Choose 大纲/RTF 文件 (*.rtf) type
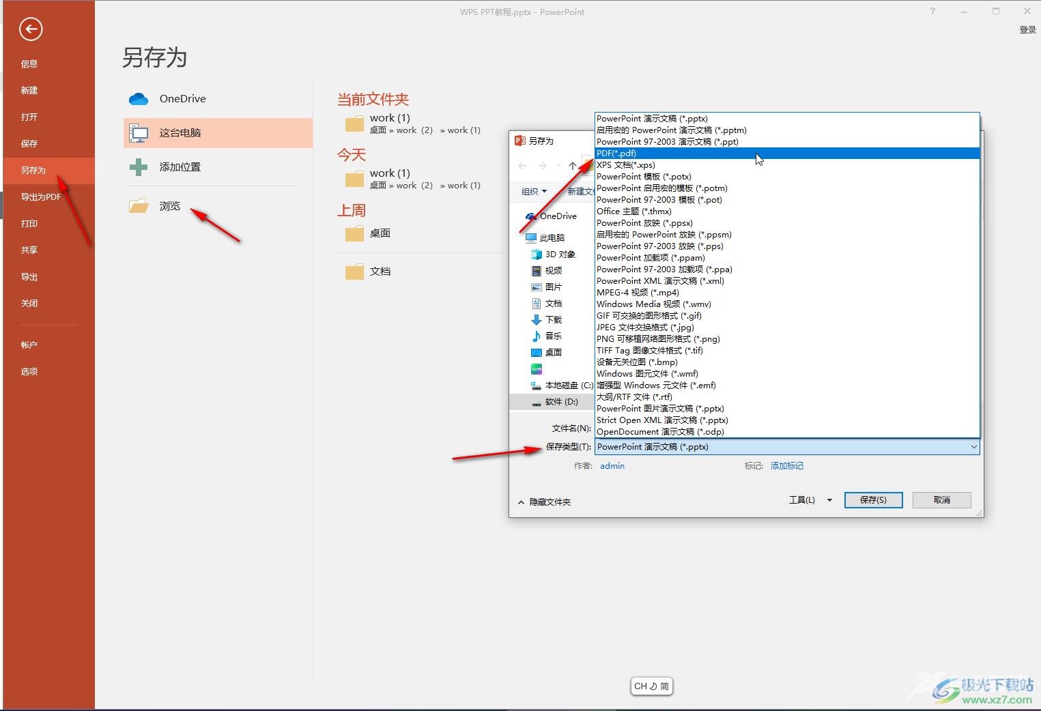 click(788, 397)
